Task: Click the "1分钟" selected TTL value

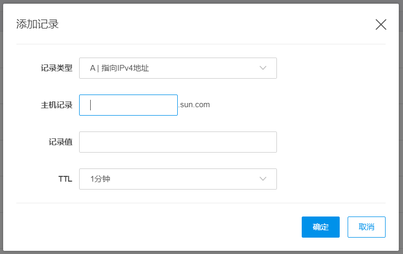Action: click(100, 179)
